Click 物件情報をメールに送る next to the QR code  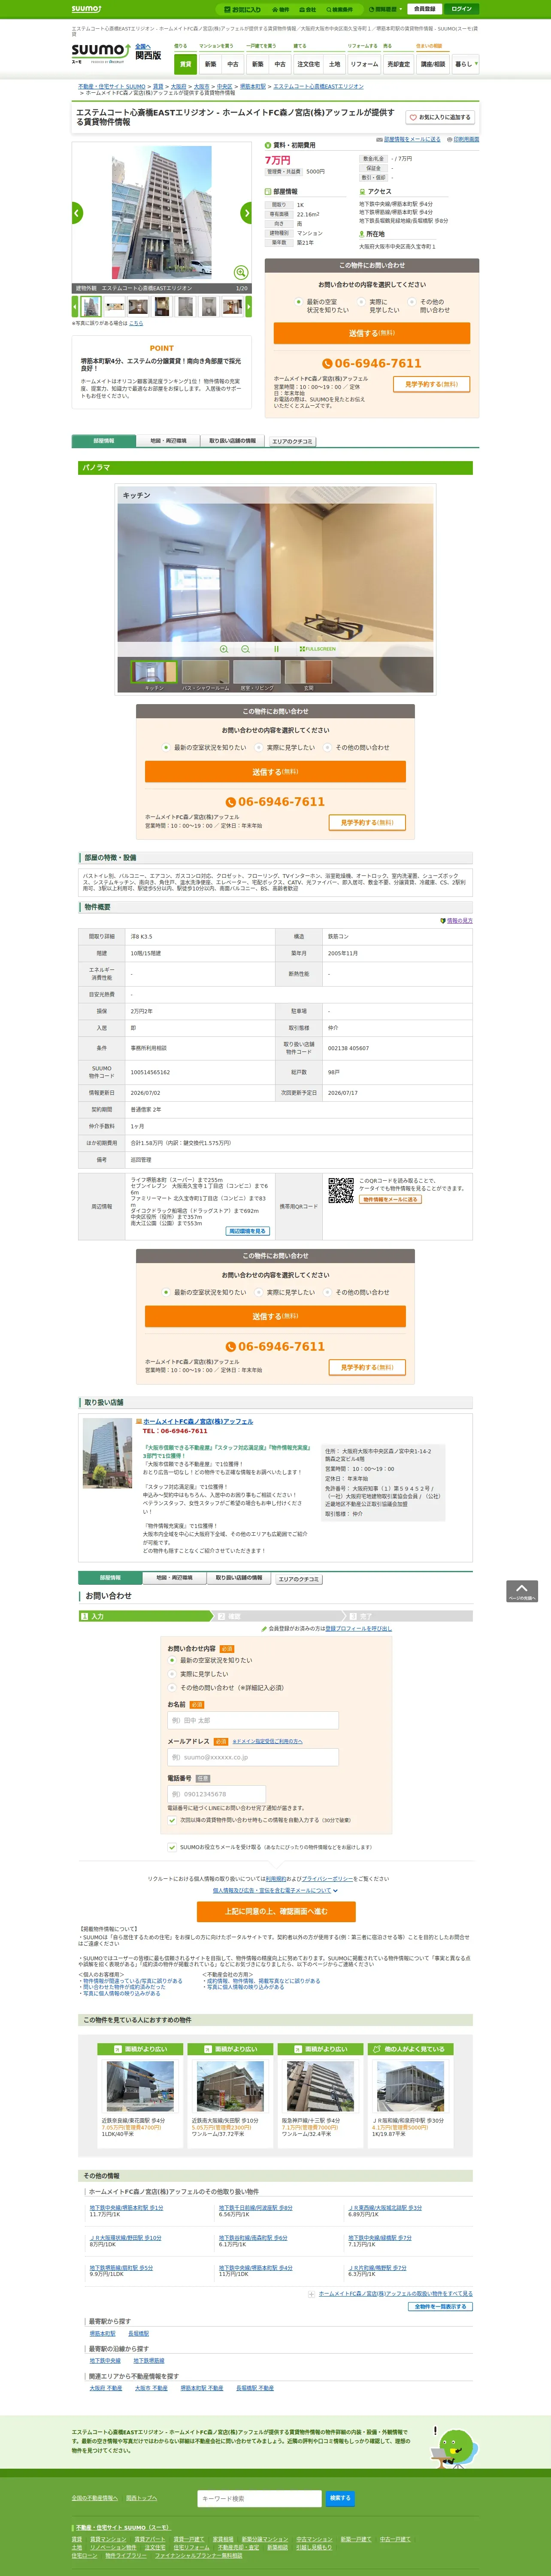click(x=390, y=1199)
